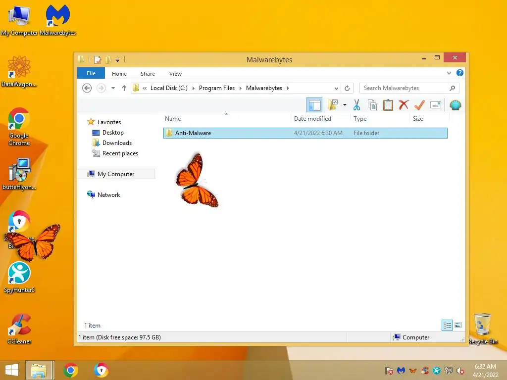507x380 pixels.
Task: Click File Explorer in the taskbar
Action: [x=39, y=370]
